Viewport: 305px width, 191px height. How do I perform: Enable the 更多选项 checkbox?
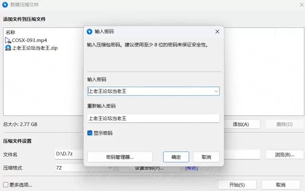pos(6,185)
